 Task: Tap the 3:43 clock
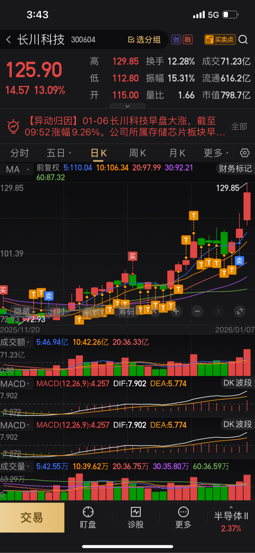tap(38, 15)
